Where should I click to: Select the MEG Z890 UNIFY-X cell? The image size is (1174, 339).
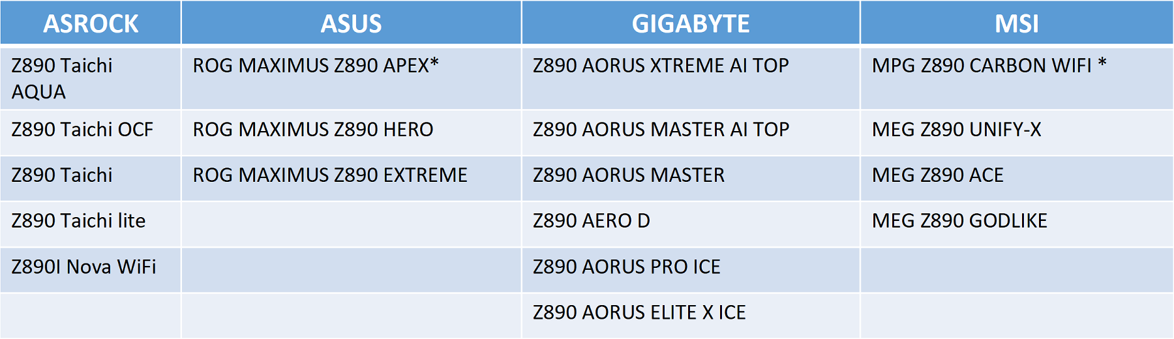coord(956,130)
